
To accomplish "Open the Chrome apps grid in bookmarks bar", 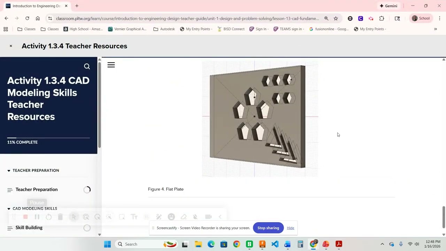I will point(6,29).
